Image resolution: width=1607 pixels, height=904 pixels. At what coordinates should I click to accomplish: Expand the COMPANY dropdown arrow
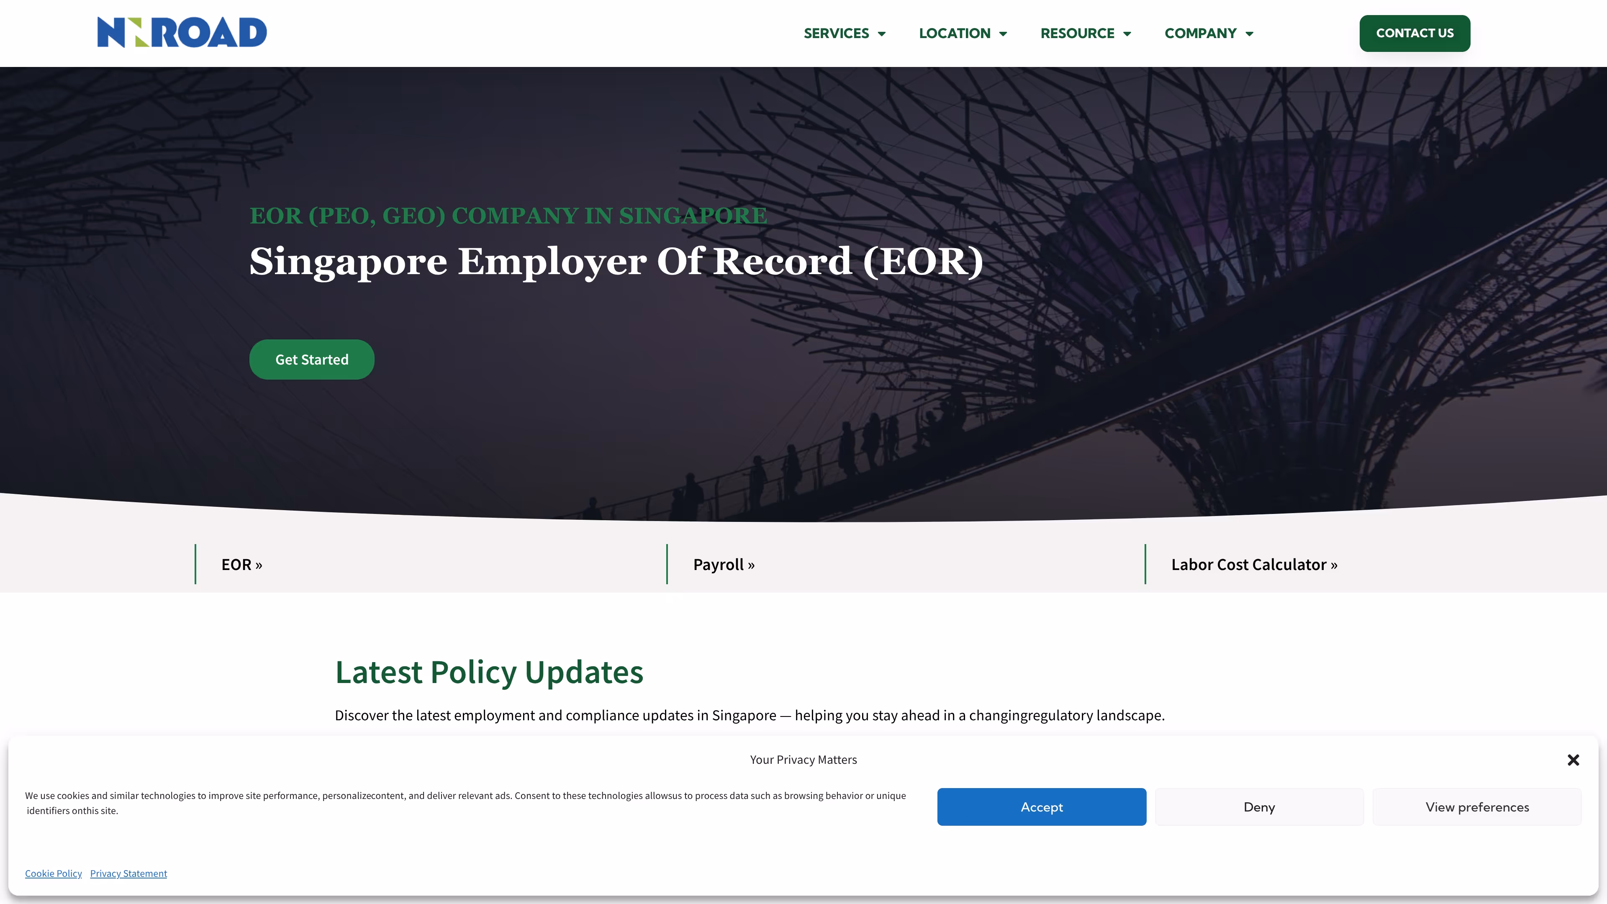tap(1249, 33)
